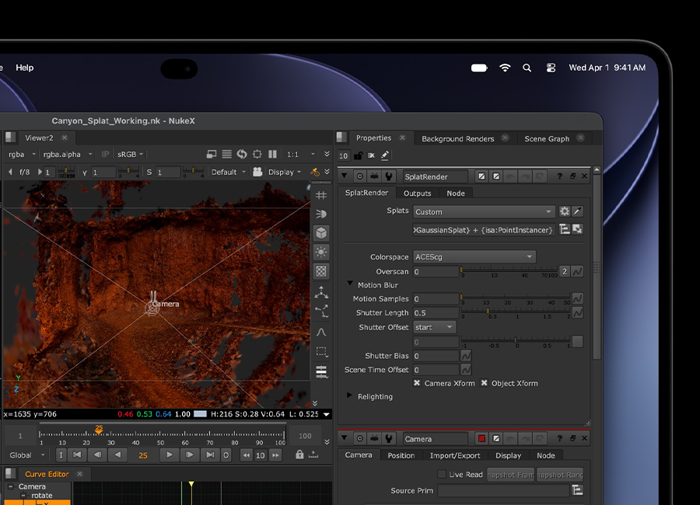The height and width of the screenshot is (505, 700).
Task: Switch to the Background Renders tab
Action: coord(458,139)
